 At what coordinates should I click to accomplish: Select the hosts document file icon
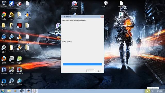click(x=27, y=37)
